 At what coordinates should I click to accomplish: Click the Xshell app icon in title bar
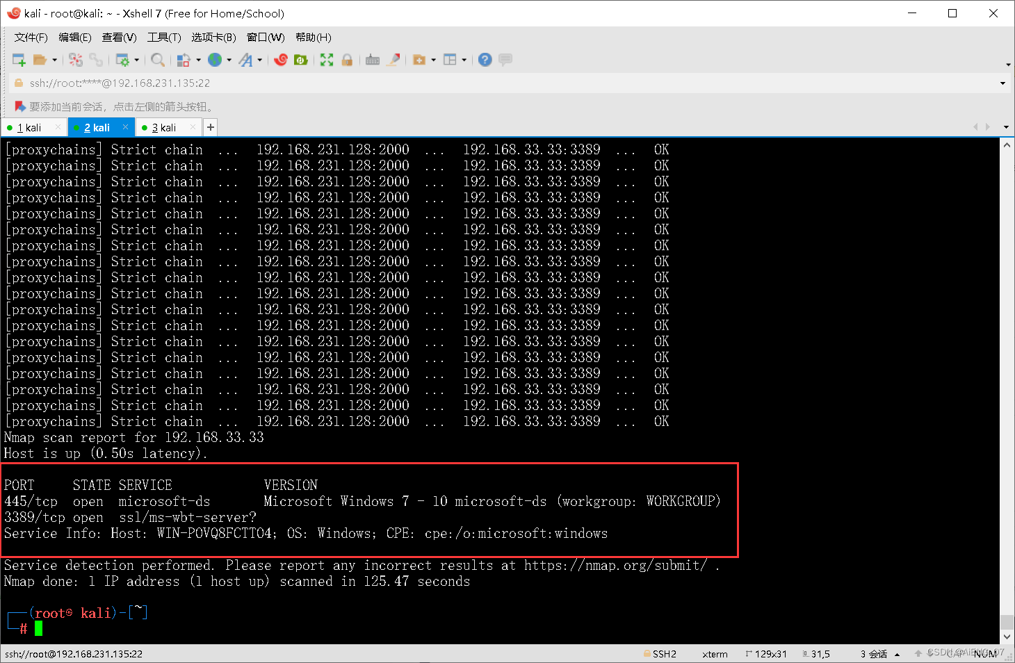(13, 13)
